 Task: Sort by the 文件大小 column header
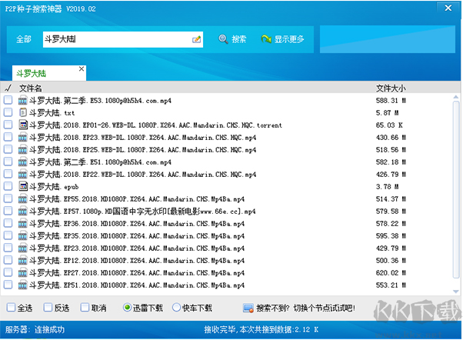coord(391,88)
